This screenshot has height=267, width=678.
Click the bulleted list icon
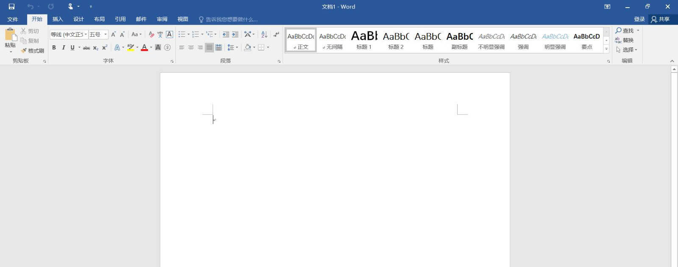[181, 34]
